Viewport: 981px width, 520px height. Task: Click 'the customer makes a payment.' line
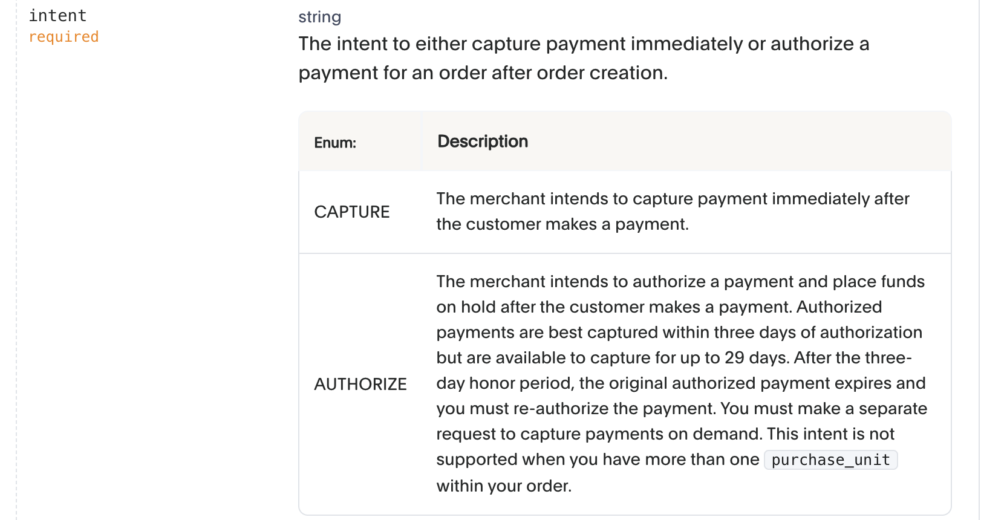tap(562, 224)
